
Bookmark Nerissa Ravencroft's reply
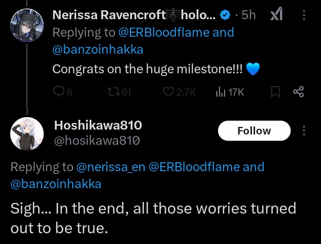(276, 92)
